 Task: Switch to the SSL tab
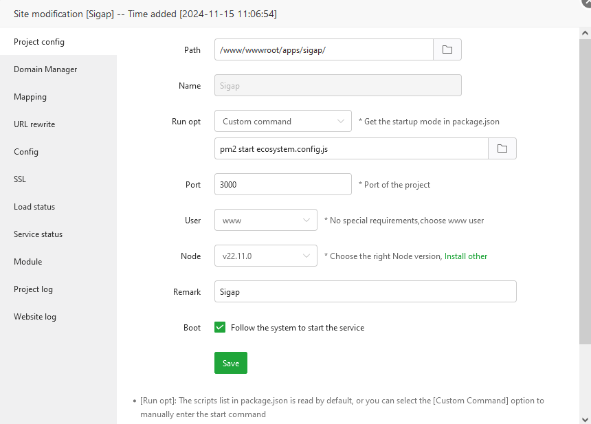point(20,179)
